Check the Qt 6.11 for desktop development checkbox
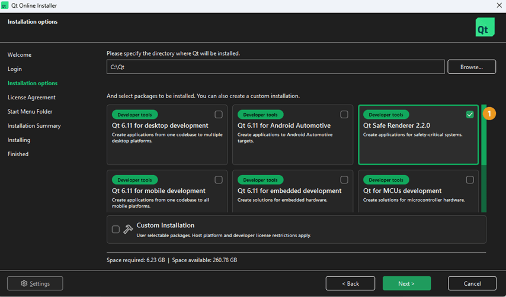This screenshot has width=506, height=297. pyautogui.click(x=219, y=114)
